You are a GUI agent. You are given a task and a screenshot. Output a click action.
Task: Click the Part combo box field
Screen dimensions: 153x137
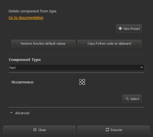click(76, 67)
